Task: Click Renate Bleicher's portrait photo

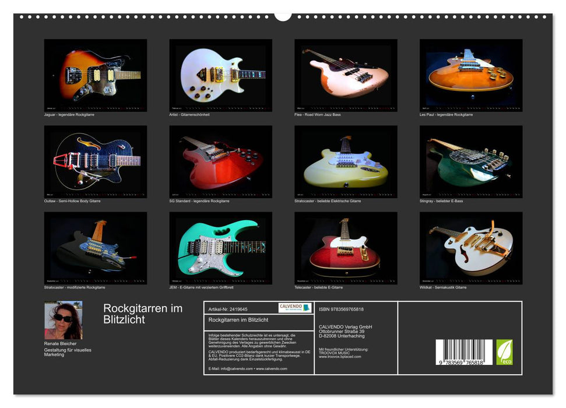Action: (x=63, y=320)
